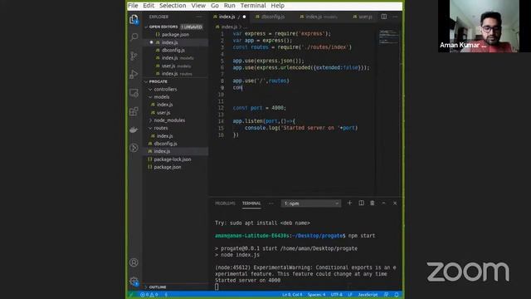Click the remote indicator in status bar
This screenshot has width=531, height=299.
point(131,295)
